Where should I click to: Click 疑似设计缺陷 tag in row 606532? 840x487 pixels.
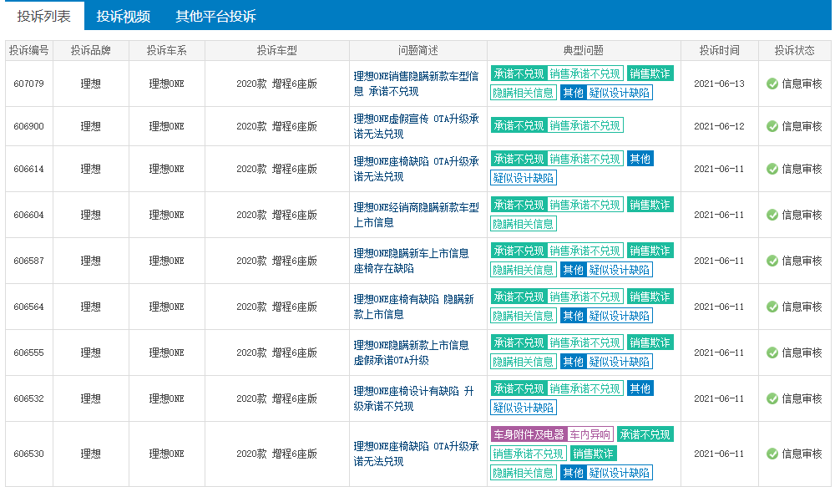pyautogui.click(x=524, y=408)
